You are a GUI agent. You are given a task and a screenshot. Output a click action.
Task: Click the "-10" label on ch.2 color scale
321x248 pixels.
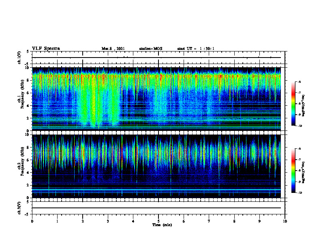click(x=300, y=193)
